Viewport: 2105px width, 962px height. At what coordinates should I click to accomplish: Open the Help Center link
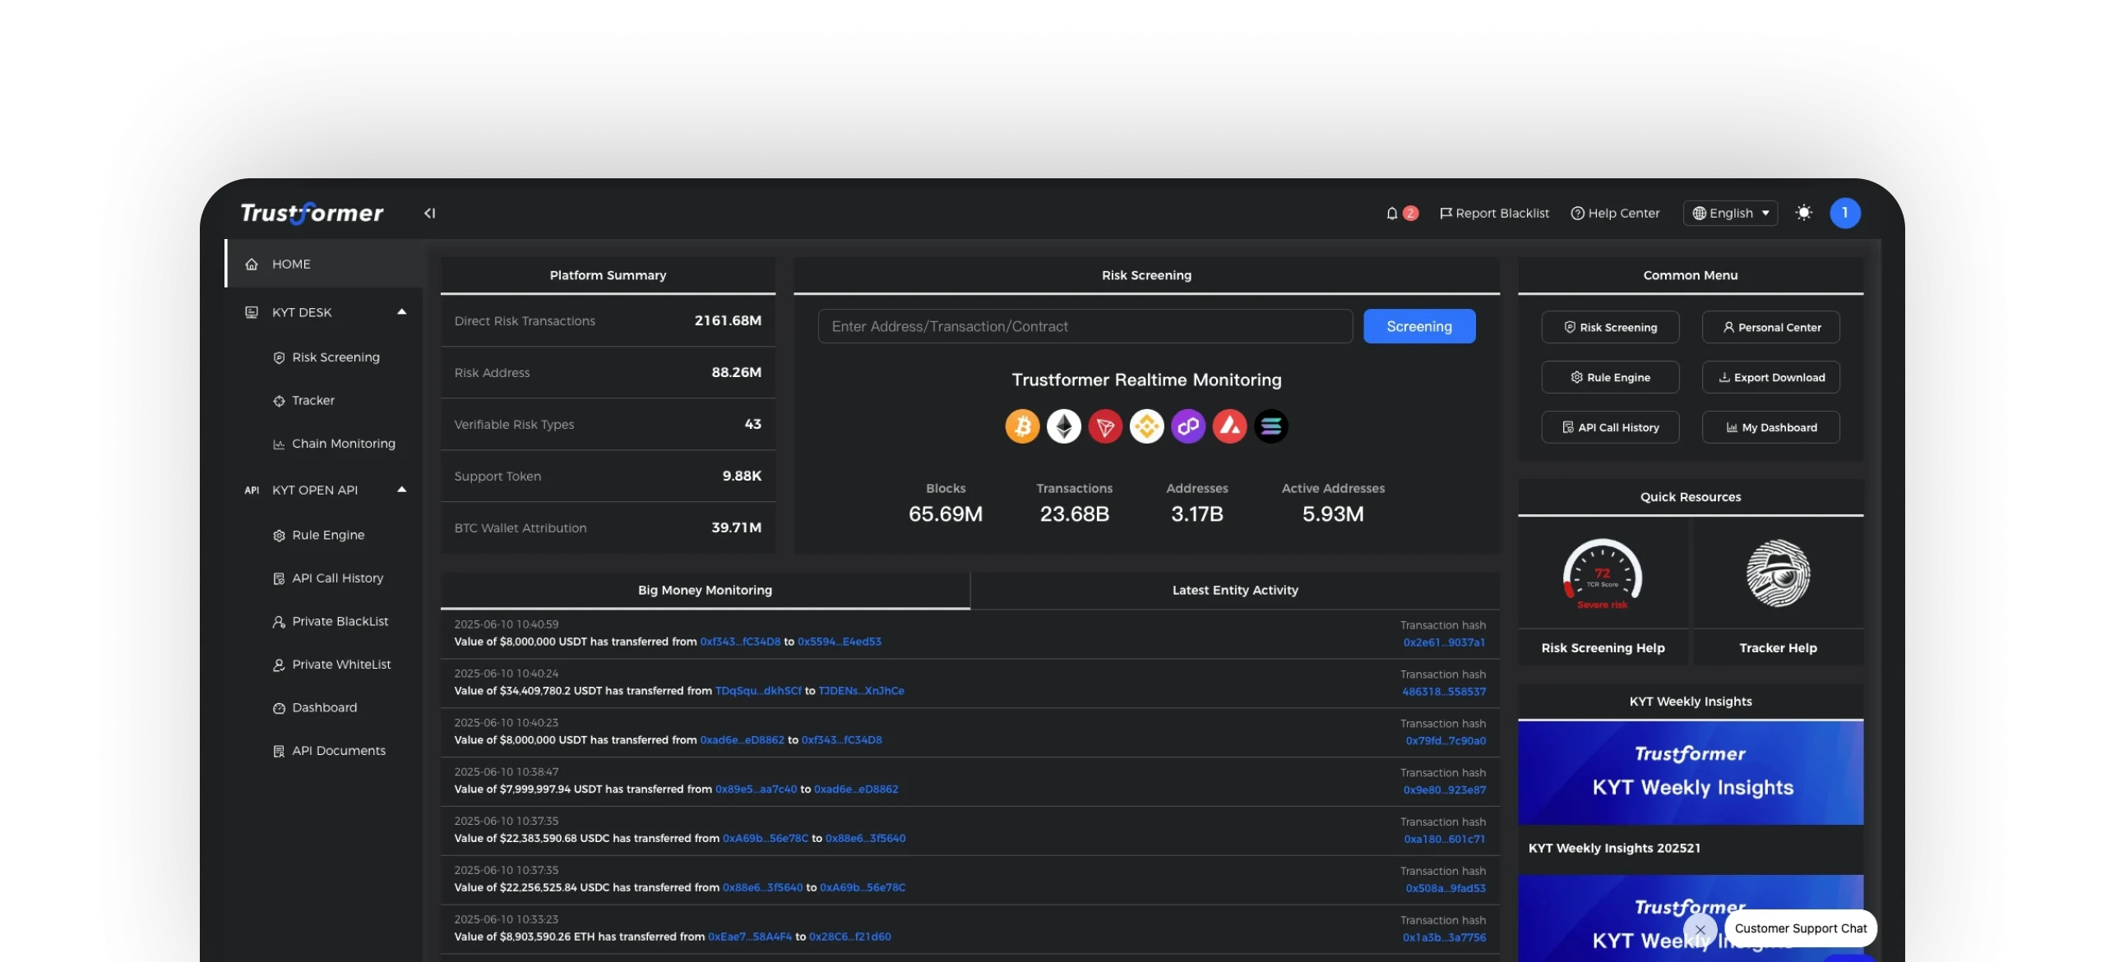point(1615,214)
